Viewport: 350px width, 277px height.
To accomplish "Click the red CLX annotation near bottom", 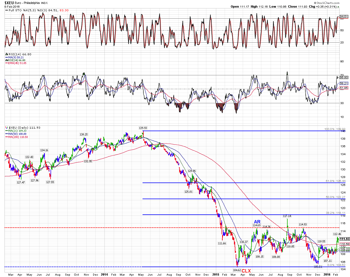I will pyautogui.click(x=246, y=271).
